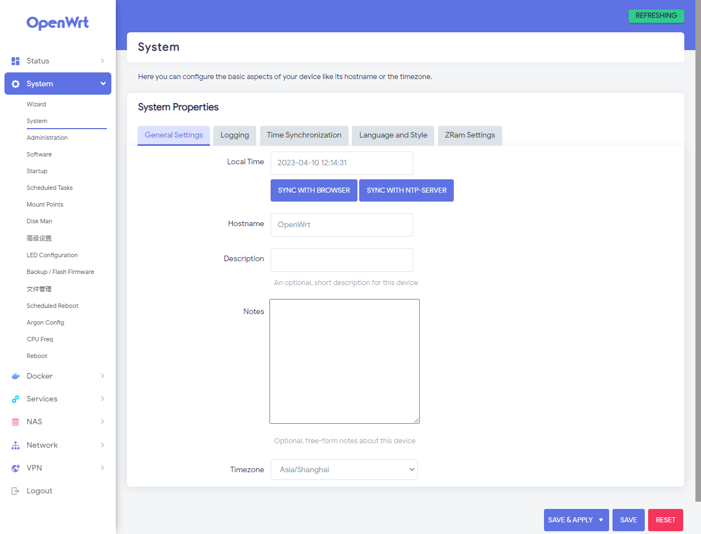Click the page vertical scrollbar
The image size is (701, 534).
point(698,251)
